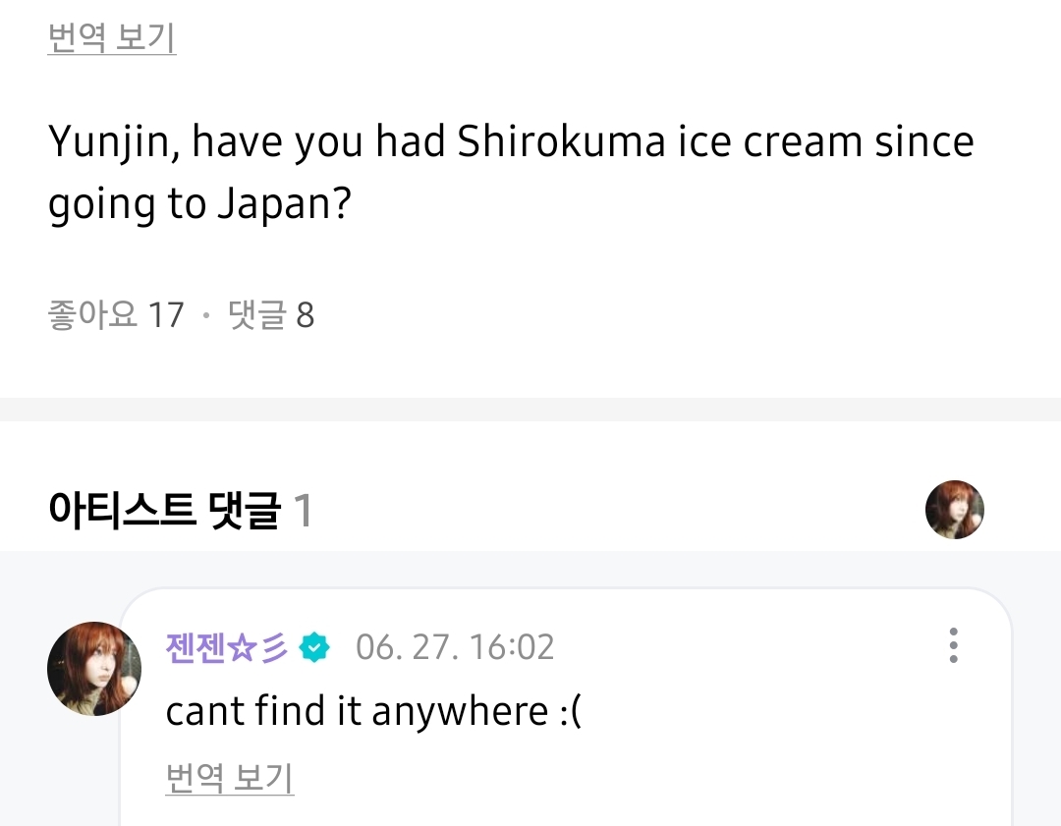Click the star symbol in the username
1061x826 pixels.
[243, 648]
